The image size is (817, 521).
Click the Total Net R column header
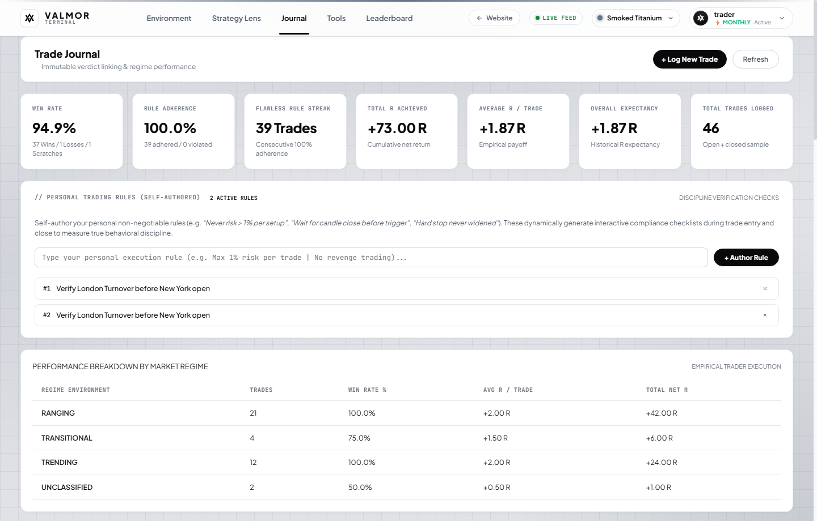point(667,390)
